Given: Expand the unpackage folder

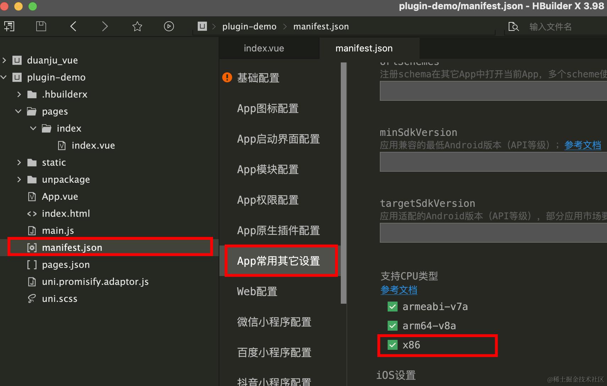Looking at the screenshot, I should [x=19, y=180].
